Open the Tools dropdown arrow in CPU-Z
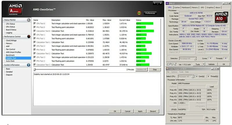This screenshot has width=232, height=125. 204,64
